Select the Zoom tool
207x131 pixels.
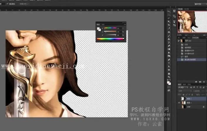(169, 77)
